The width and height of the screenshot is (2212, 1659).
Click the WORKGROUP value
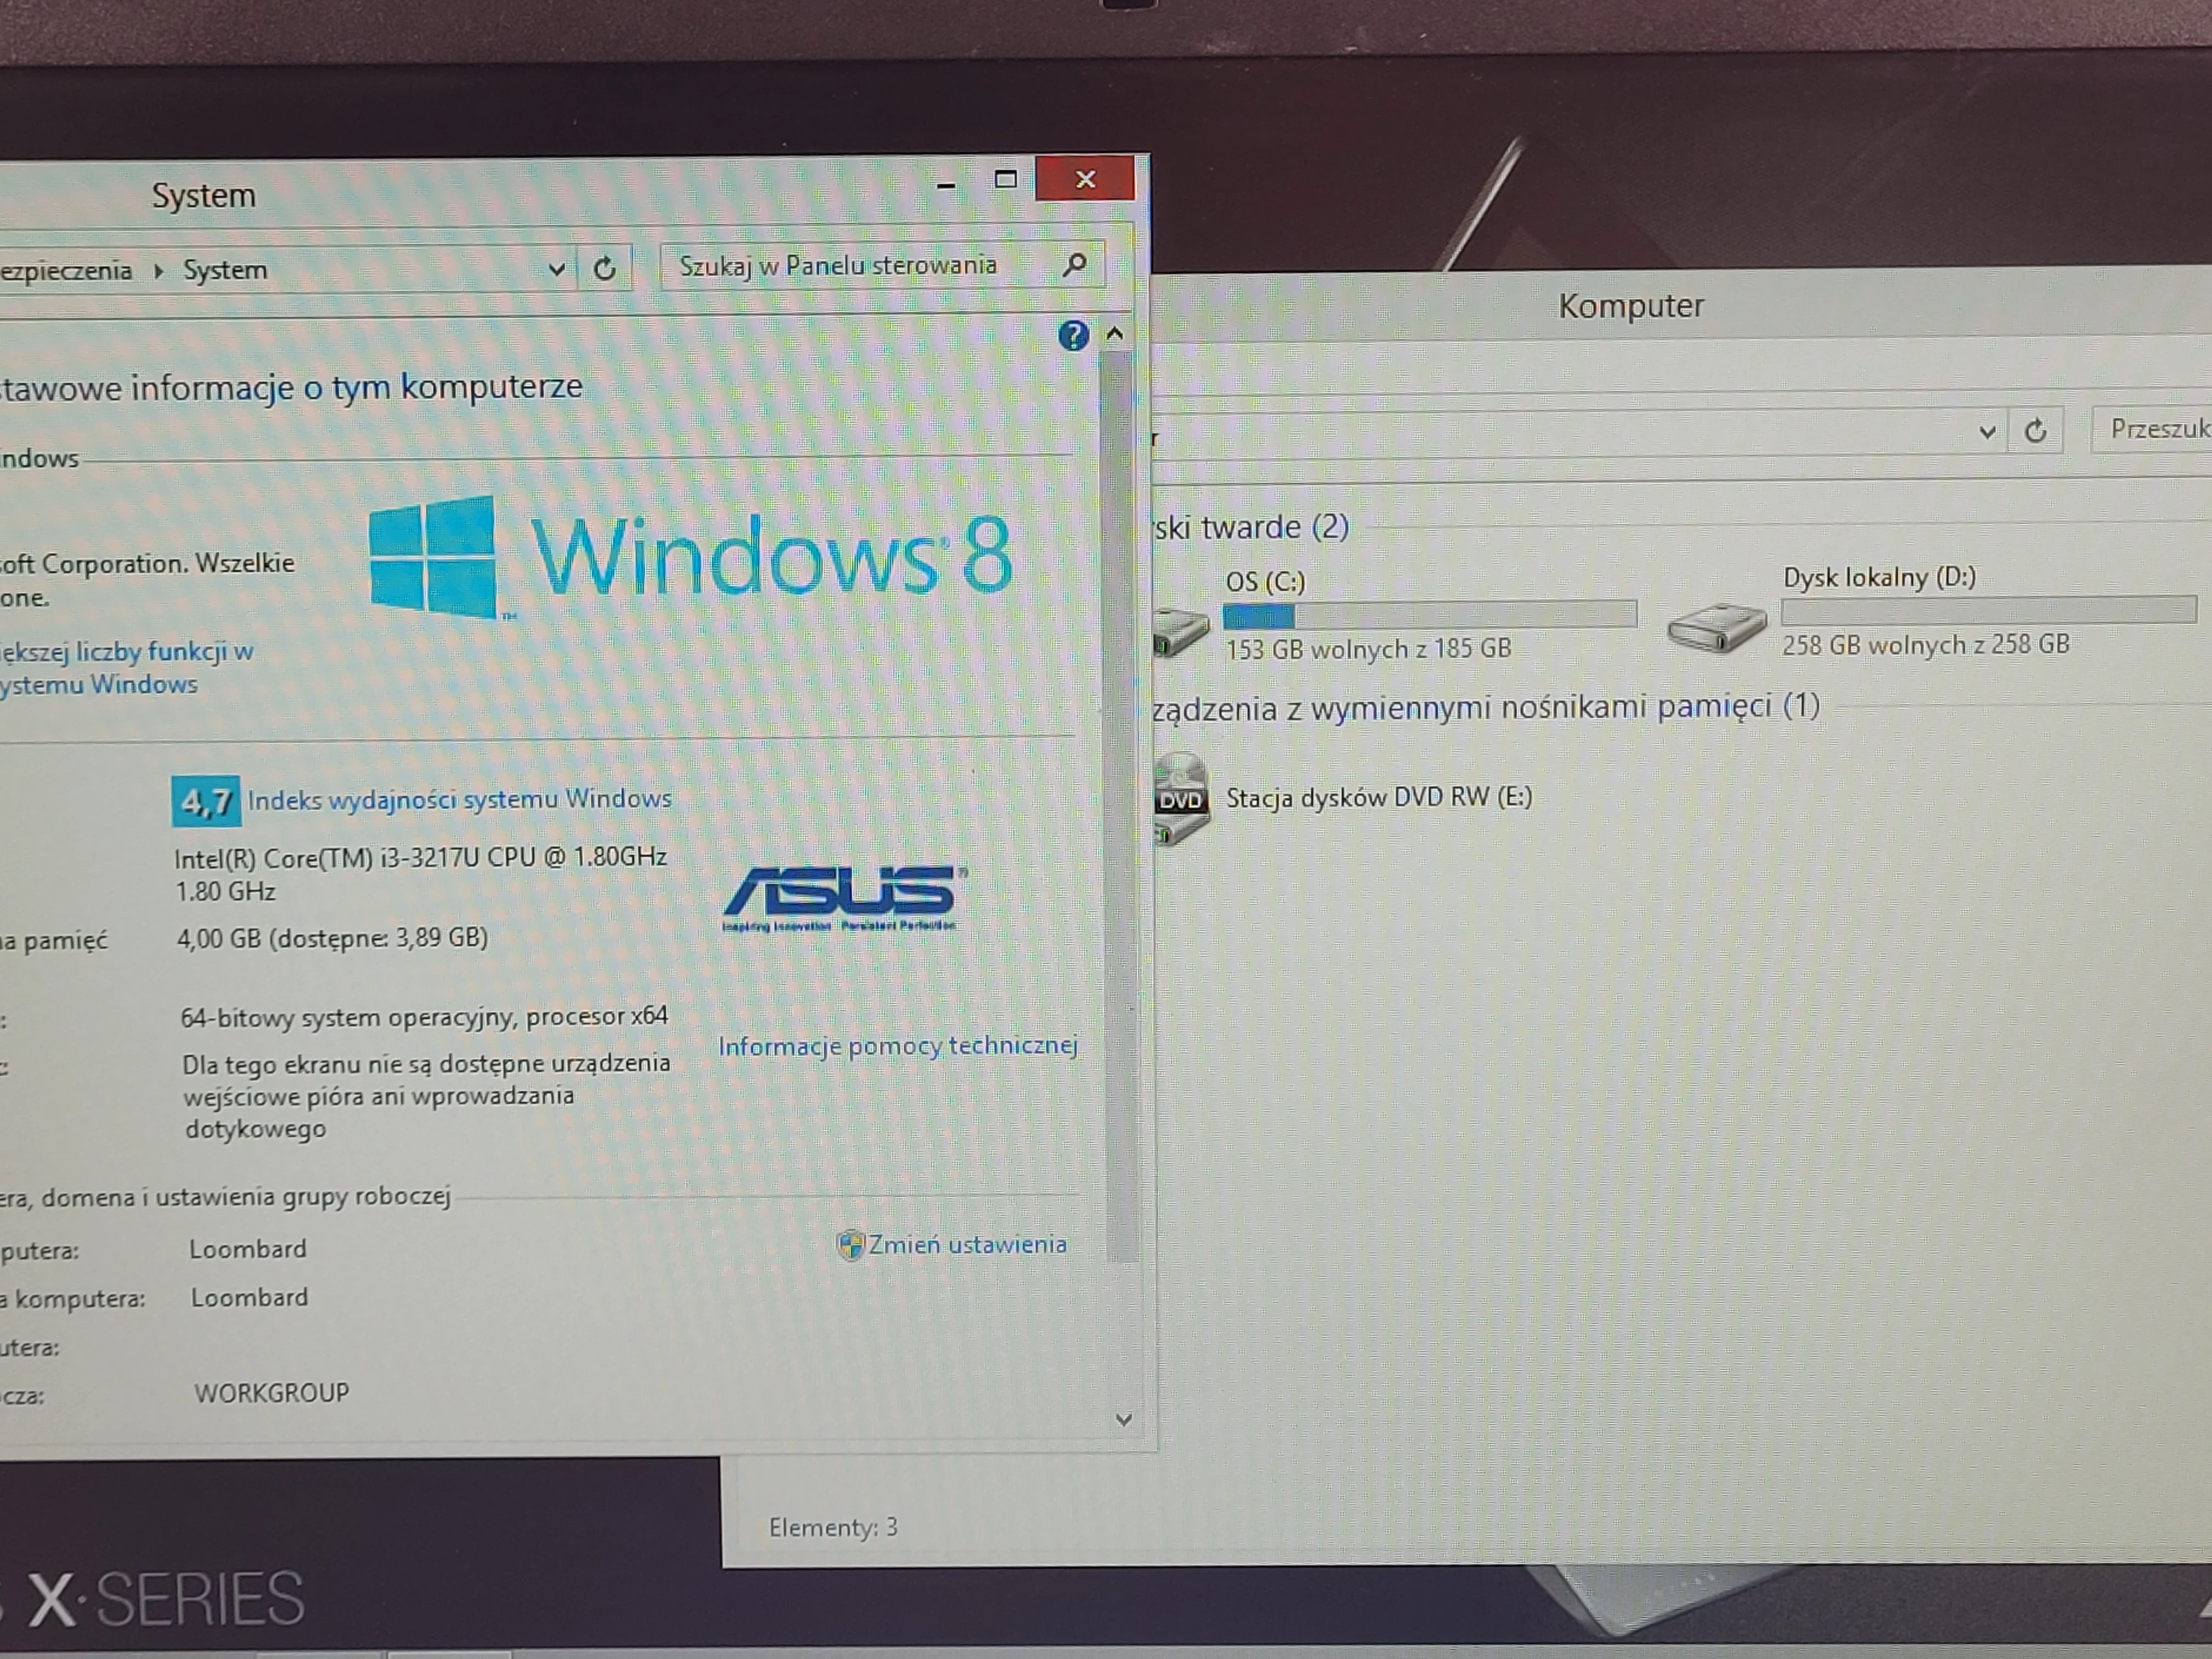pyautogui.click(x=271, y=1393)
